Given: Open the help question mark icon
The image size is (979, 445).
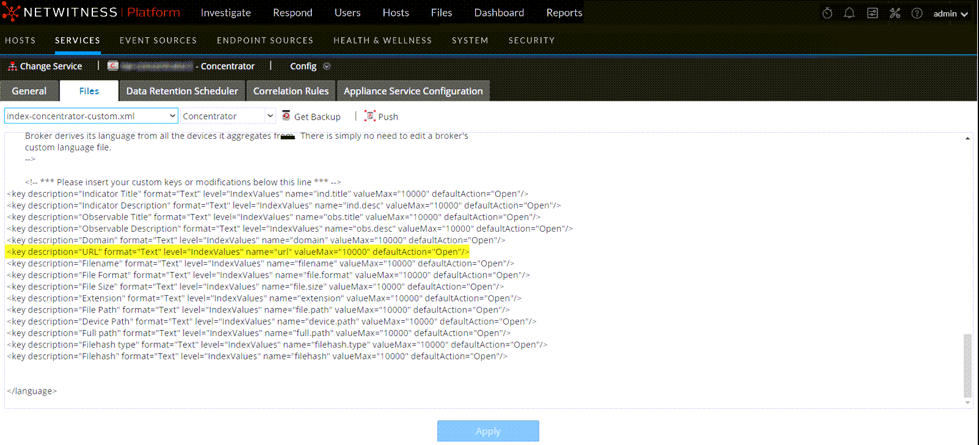Looking at the screenshot, I should [917, 13].
